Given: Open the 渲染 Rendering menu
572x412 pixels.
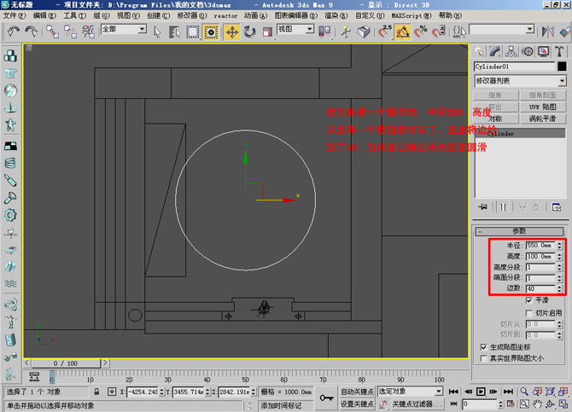Looking at the screenshot, I should coord(336,15).
